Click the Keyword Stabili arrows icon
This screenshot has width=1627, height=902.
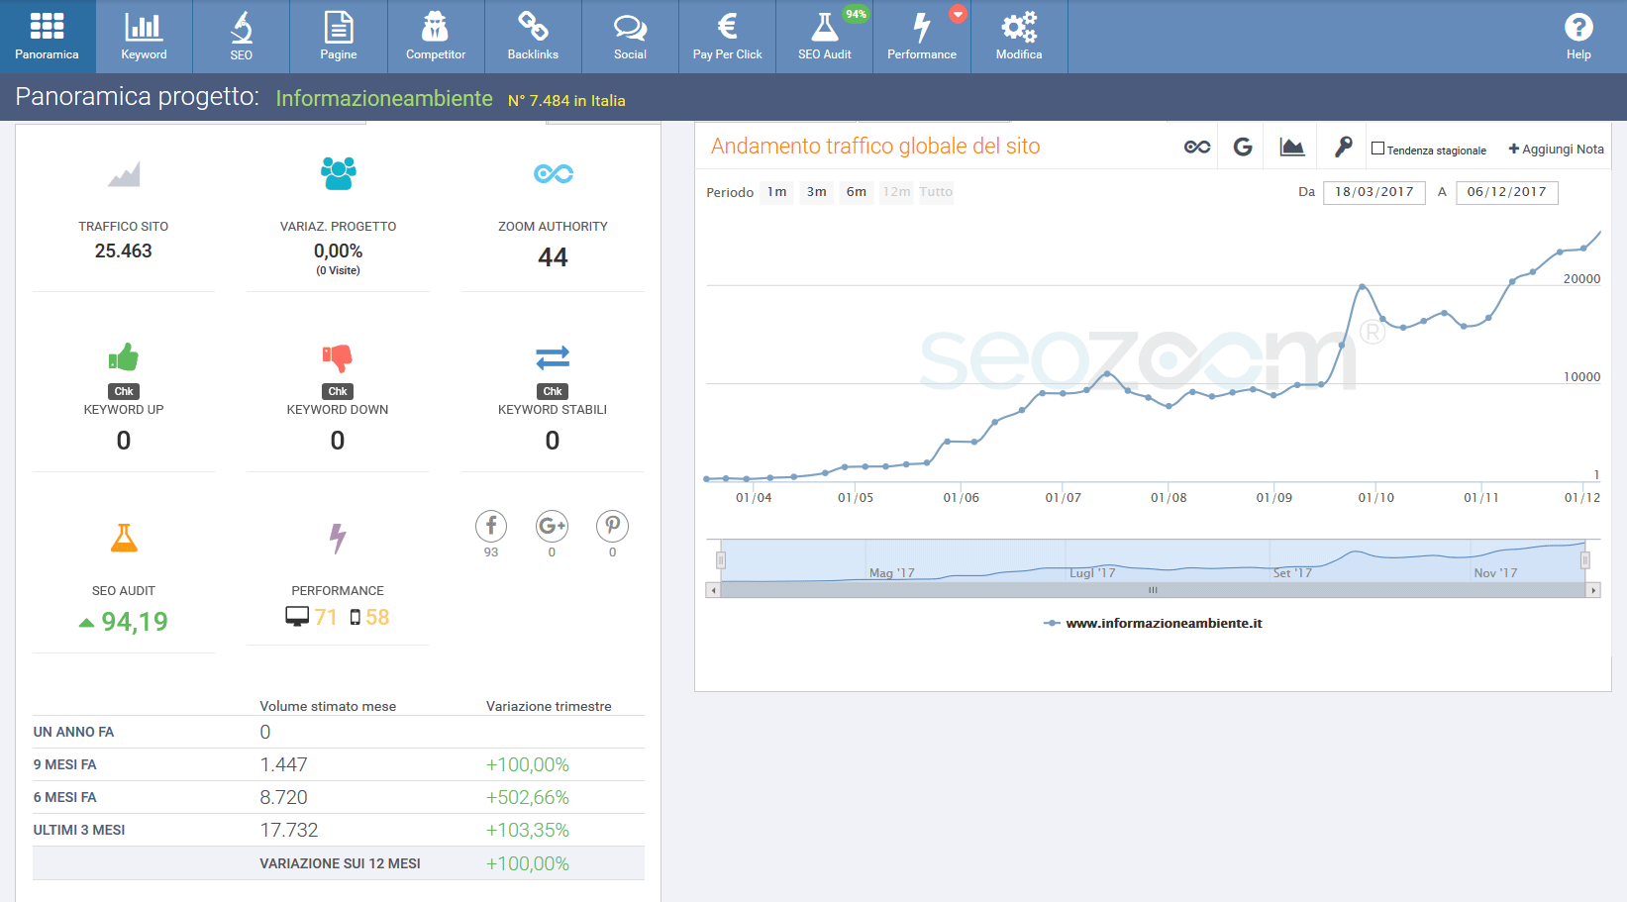(x=553, y=356)
